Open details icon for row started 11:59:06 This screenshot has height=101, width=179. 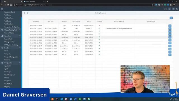click(x=170, y=34)
